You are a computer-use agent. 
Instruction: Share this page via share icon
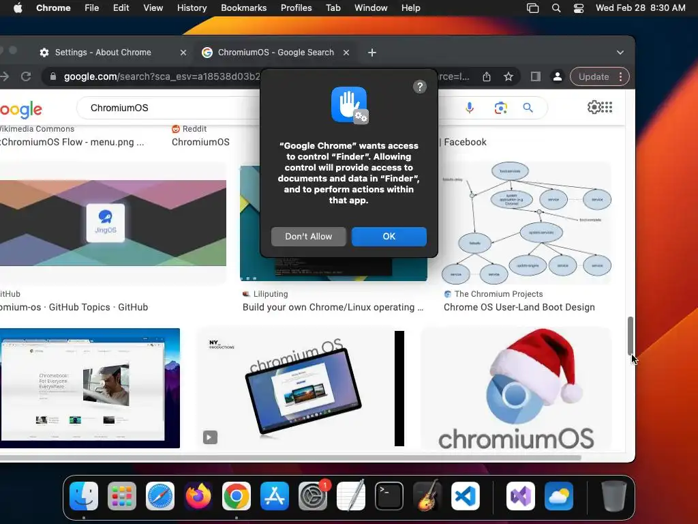(x=487, y=76)
